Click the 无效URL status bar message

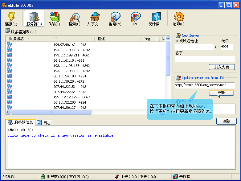pos(8,177)
